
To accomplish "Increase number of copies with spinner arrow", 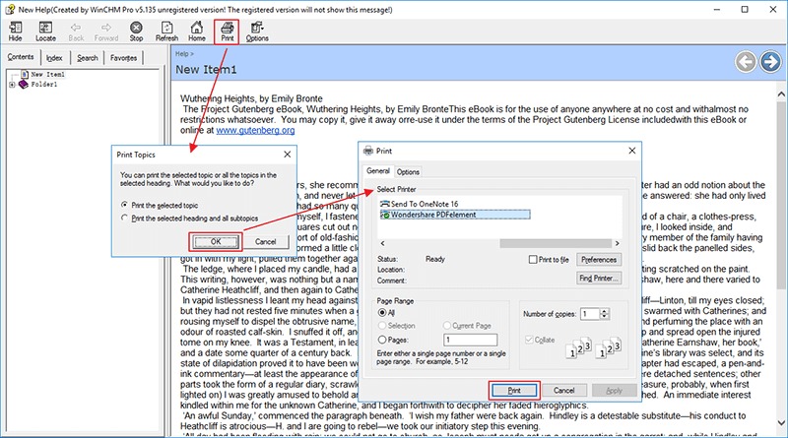I will (600, 310).
